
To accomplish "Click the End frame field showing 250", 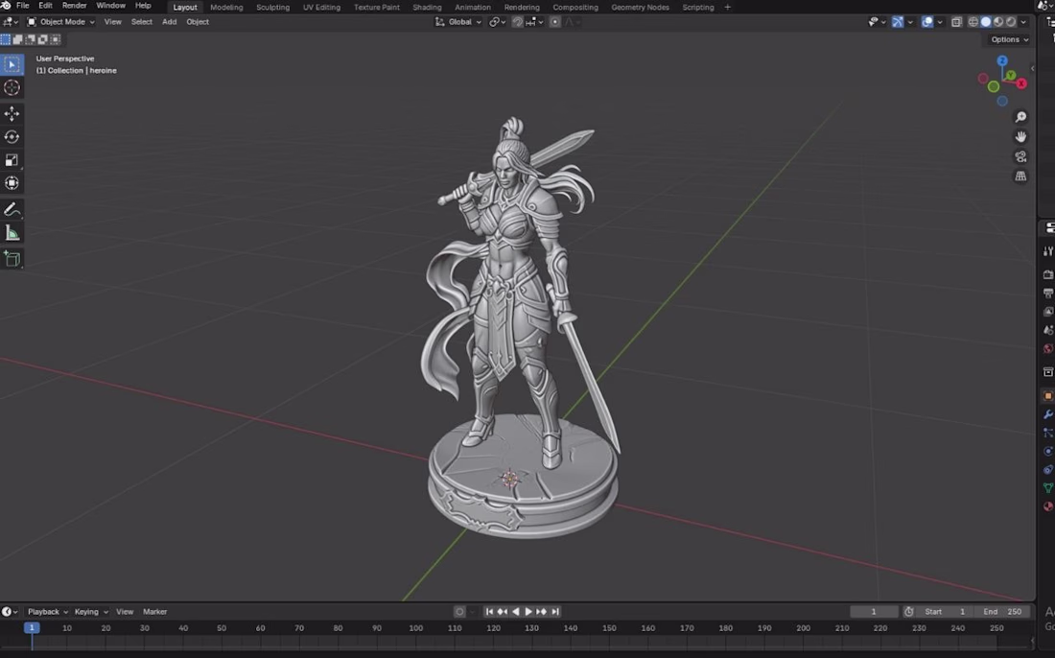I will click(x=1002, y=612).
